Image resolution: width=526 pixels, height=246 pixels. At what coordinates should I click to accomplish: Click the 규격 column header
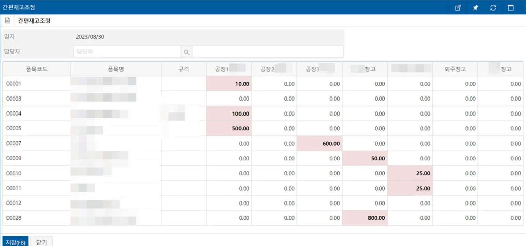184,69
